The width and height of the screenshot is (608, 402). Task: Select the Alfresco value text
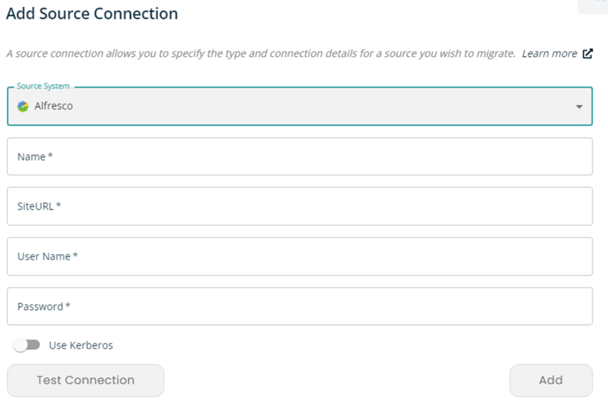click(x=54, y=106)
